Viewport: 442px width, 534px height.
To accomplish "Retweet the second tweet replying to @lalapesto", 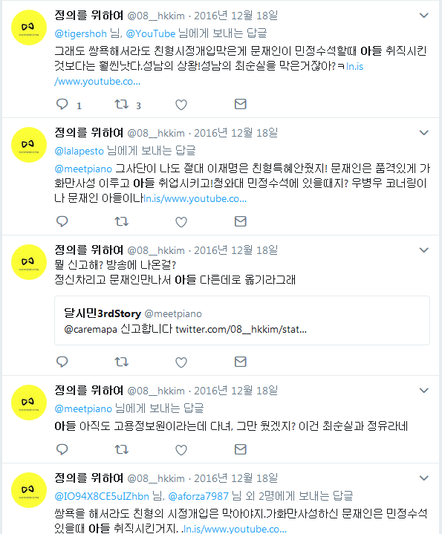I will click(122, 222).
